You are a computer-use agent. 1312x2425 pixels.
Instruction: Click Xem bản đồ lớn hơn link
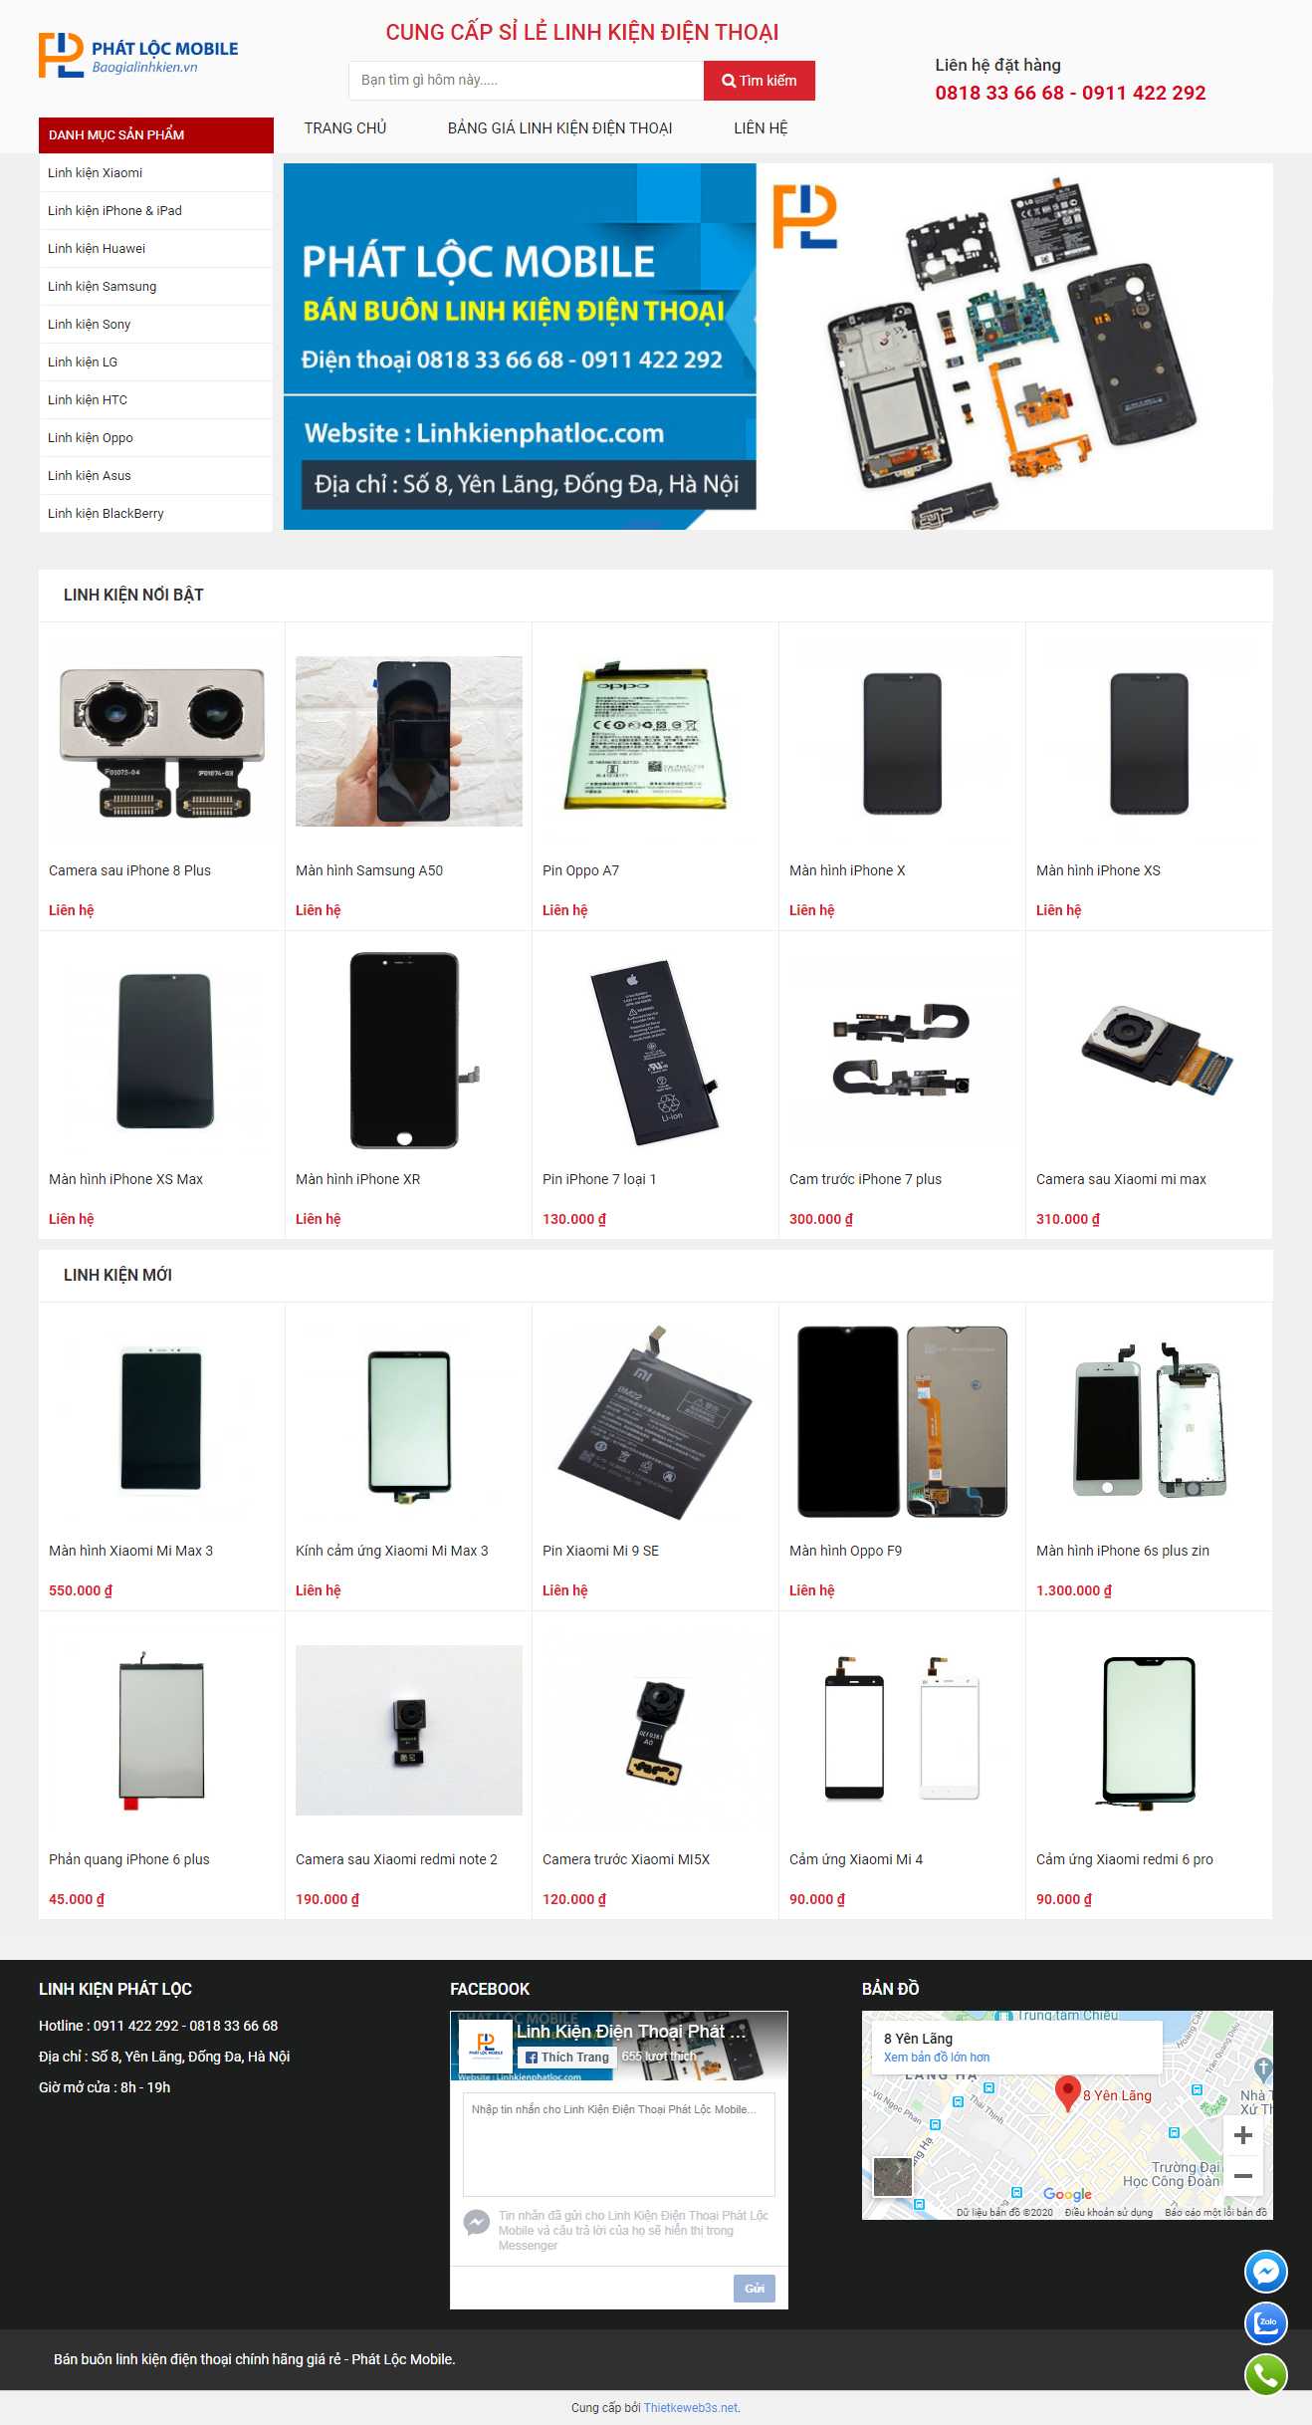pos(937,2057)
